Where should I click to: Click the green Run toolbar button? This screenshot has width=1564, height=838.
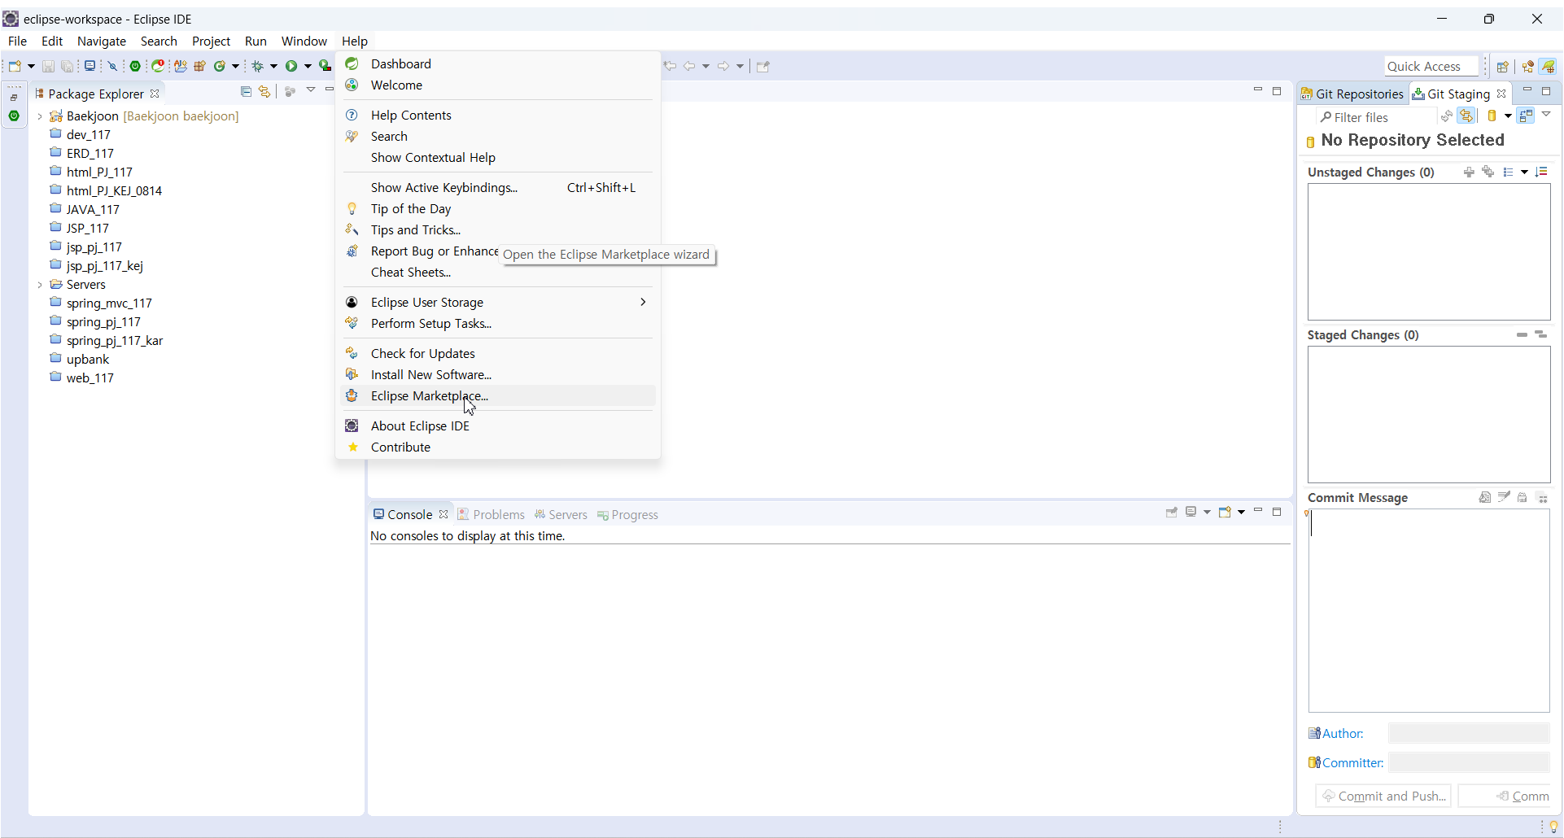291,66
